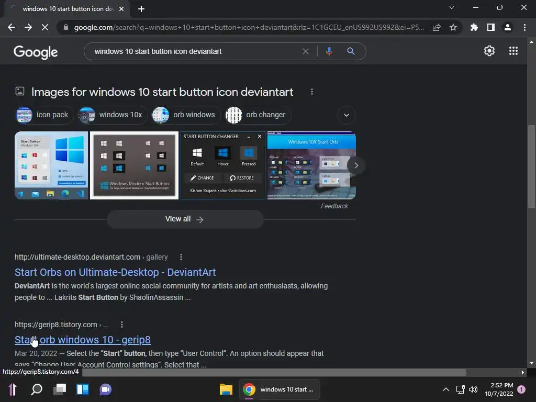Expand more image filter chips
The height and width of the screenshot is (402, 536).
tap(347, 115)
